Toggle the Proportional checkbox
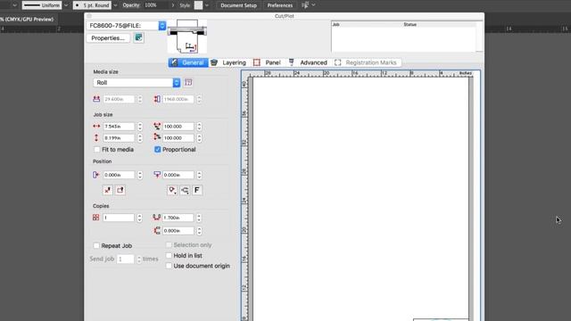Screen dimensions: 571x321 (158, 150)
